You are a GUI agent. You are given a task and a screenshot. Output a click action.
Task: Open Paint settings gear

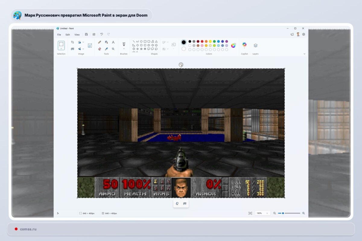[x=303, y=34]
